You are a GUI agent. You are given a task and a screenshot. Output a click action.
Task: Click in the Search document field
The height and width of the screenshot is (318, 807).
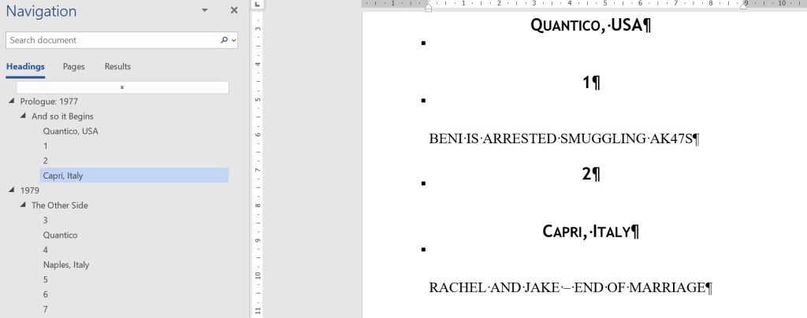[110, 40]
